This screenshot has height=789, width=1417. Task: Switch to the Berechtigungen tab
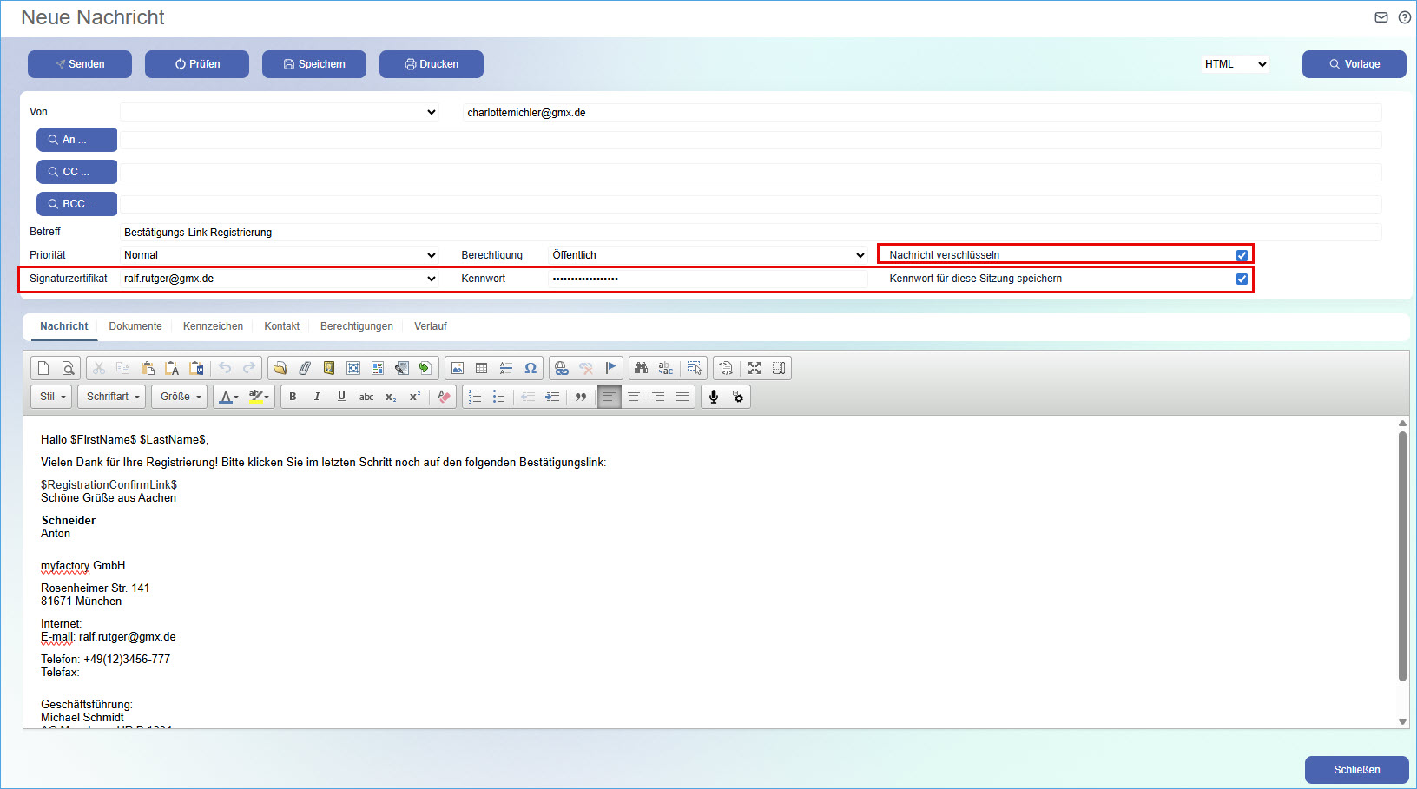click(357, 326)
